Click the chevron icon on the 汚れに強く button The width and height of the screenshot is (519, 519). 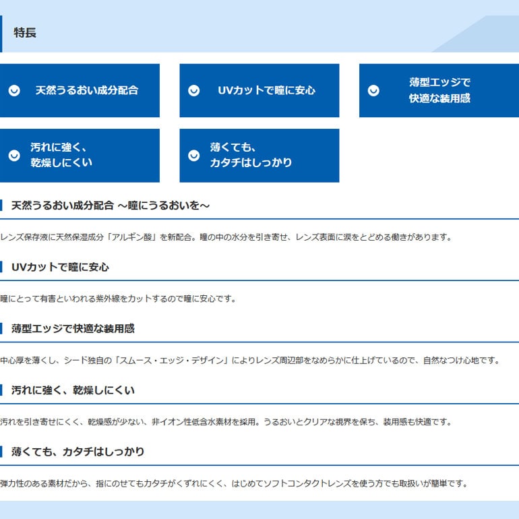14,156
